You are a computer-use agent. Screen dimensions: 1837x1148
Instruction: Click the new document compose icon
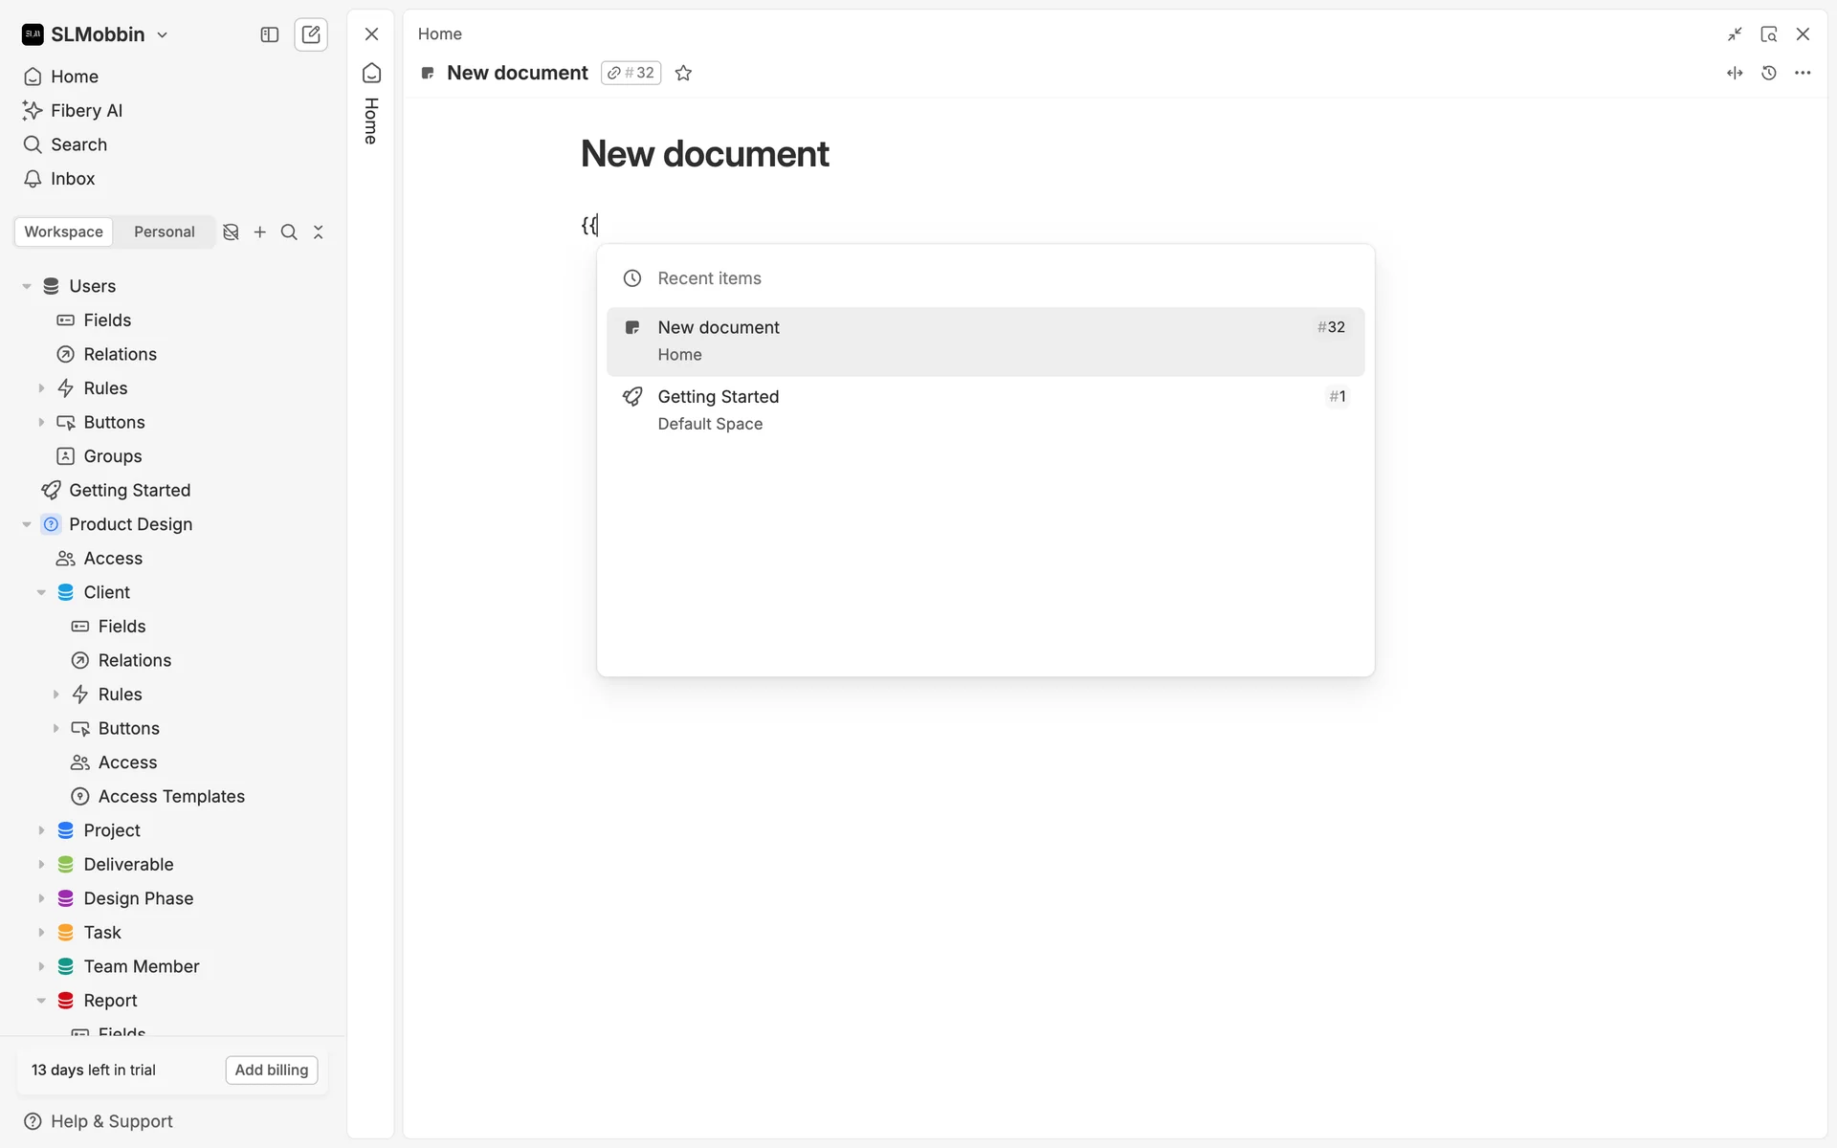point(311,34)
